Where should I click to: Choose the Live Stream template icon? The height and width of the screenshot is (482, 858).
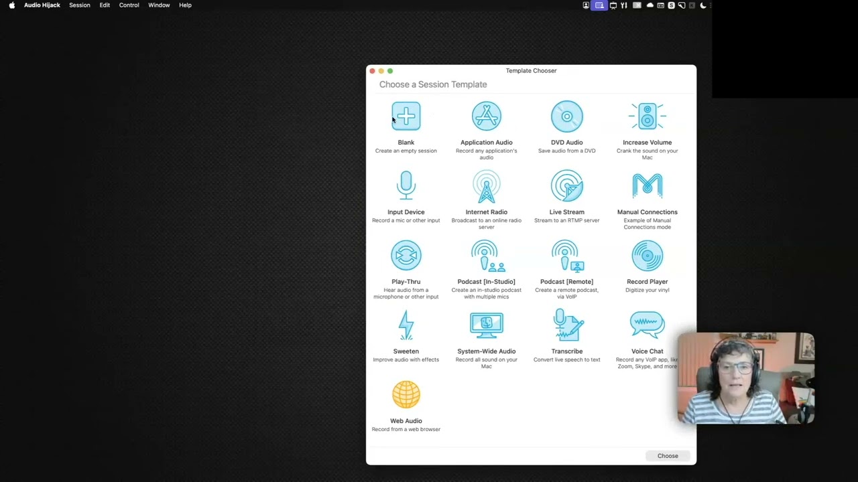point(567,186)
